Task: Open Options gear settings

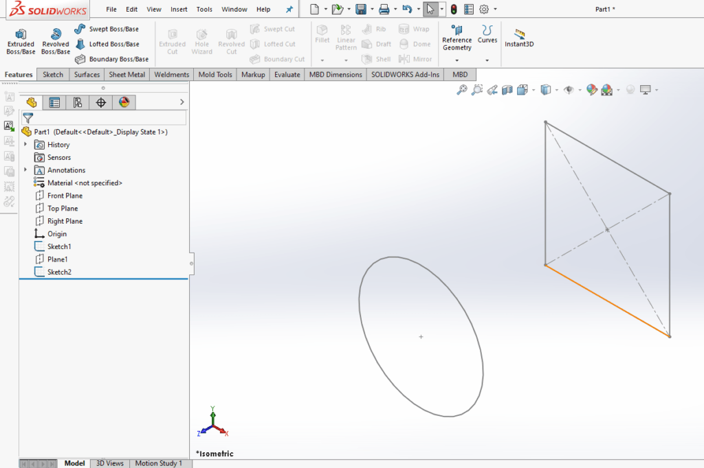Action: [484, 9]
